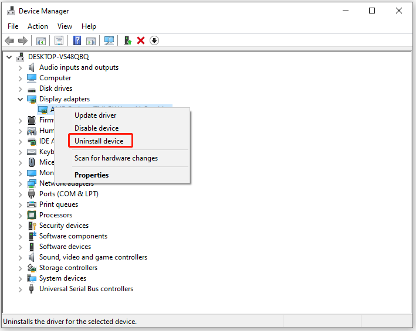The height and width of the screenshot is (331, 416).
Task: Expand Sound, video and game controllers
Action: point(20,258)
